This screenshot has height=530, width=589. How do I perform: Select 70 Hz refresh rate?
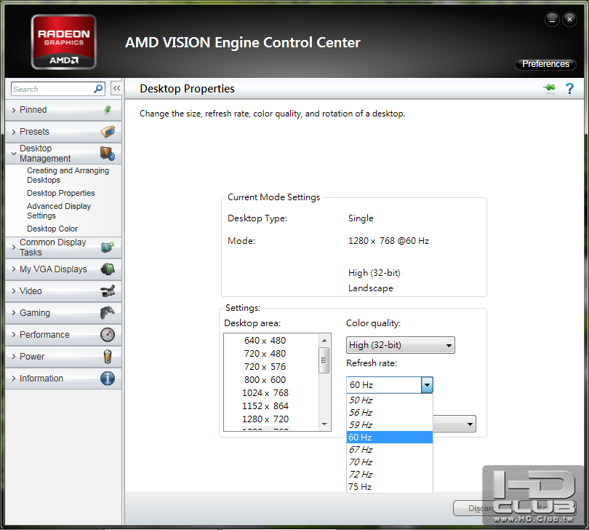tap(390, 462)
